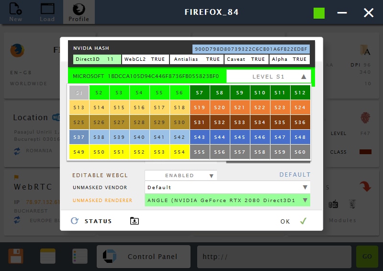Click the green OK checkmark
The height and width of the screenshot is (271, 383).
303,221
